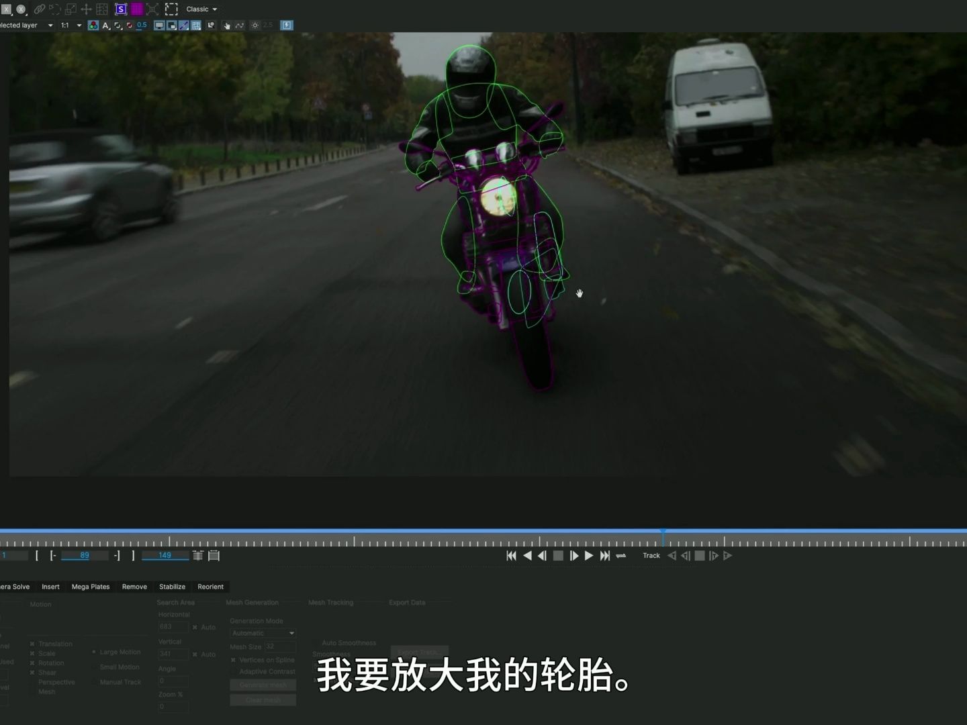Toggle the show planar surface S icon

121,9
